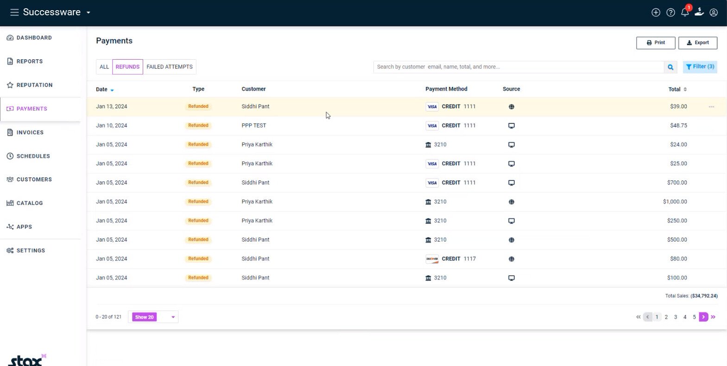This screenshot has width=727, height=366.
Task: Focus the customer search field
Action: pyautogui.click(x=518, y=67)
